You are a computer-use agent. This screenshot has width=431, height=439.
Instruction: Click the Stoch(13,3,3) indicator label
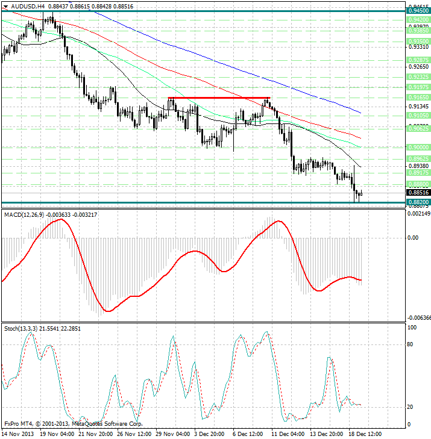[x=24, y=328]
